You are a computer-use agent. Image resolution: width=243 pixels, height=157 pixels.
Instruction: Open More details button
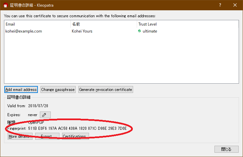[20, 136]
